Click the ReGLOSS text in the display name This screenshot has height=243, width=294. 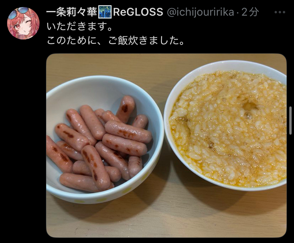point(138,12)
